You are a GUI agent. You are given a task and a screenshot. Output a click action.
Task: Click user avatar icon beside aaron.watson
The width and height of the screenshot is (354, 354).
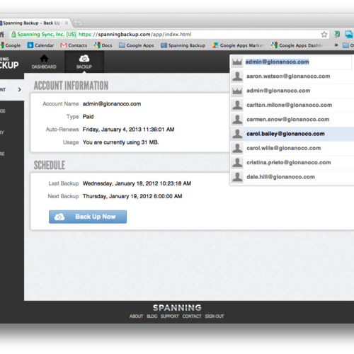click(x=237, y=76)
